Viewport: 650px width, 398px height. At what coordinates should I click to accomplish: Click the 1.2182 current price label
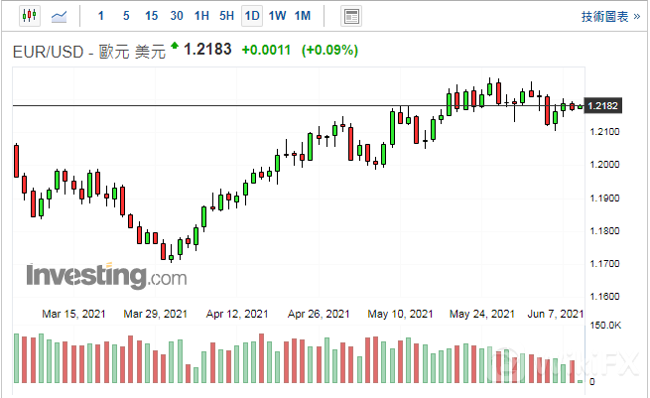pyautogui.click(x=603, y=105)
